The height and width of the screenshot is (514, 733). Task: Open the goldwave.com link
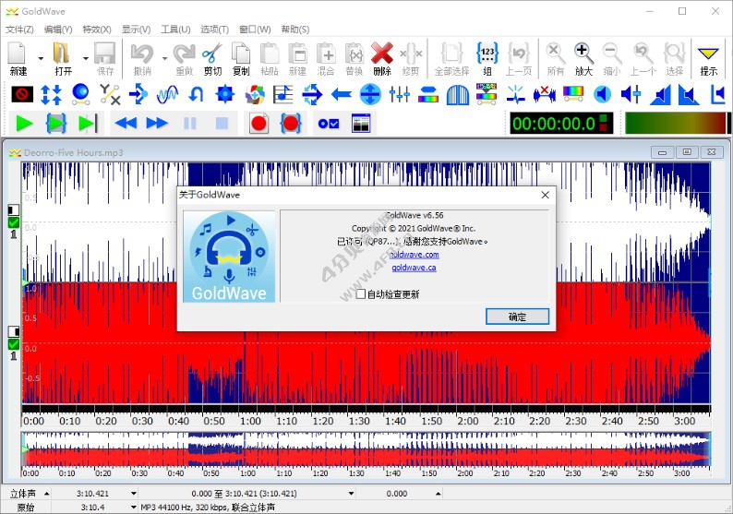tap(415, 255)
